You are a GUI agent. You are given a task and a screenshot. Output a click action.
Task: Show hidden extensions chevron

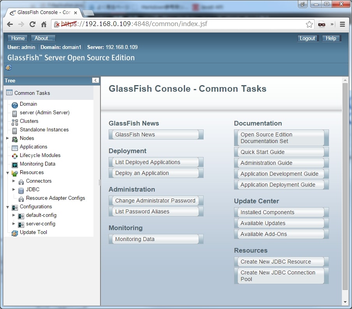pyautogui.click(x=332, y=24)
